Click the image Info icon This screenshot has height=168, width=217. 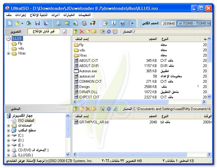[x=114, y=23]
